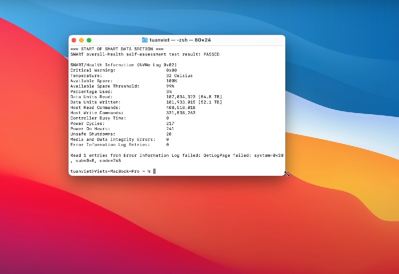The height and width of the screenshot is (274, 399).
Task: Click the bottom-right window resize corner
Action: tap(285, 175)
